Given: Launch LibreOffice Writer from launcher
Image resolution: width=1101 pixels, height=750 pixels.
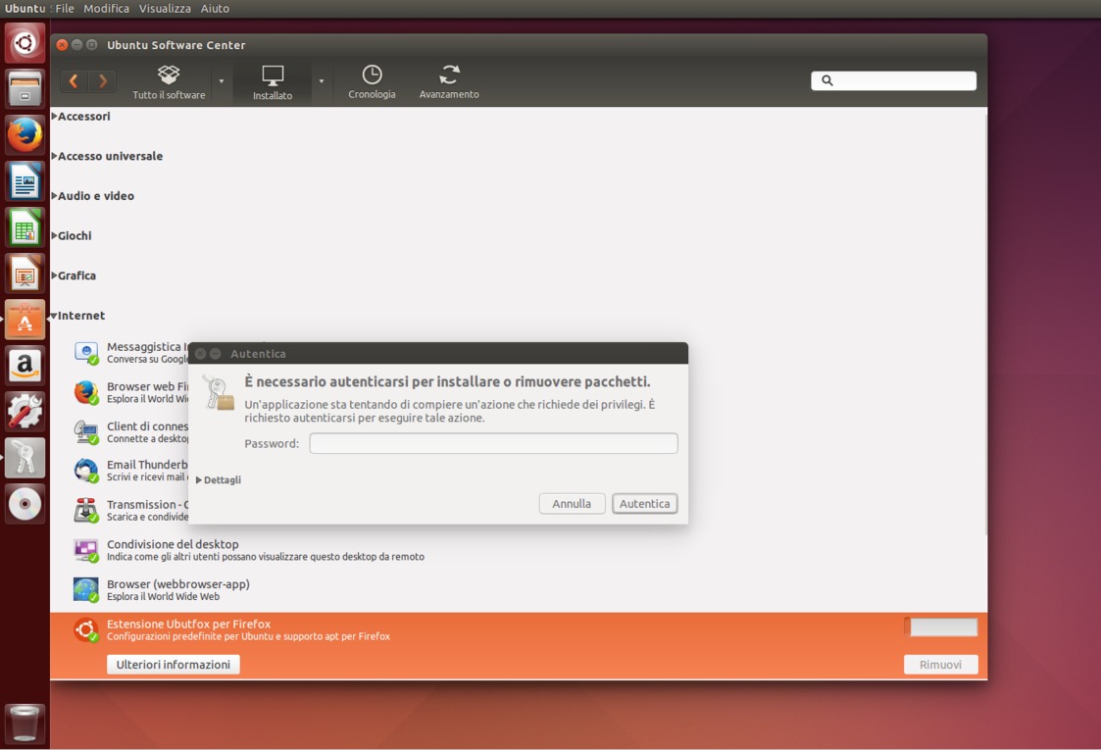Looking at the screenshot, I should tap(25, 182).
